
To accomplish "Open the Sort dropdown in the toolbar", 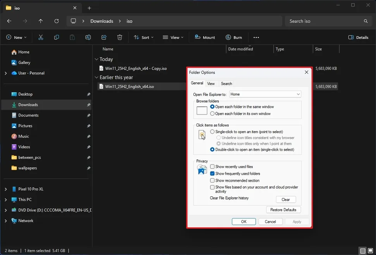I will [x=144, y=37].
